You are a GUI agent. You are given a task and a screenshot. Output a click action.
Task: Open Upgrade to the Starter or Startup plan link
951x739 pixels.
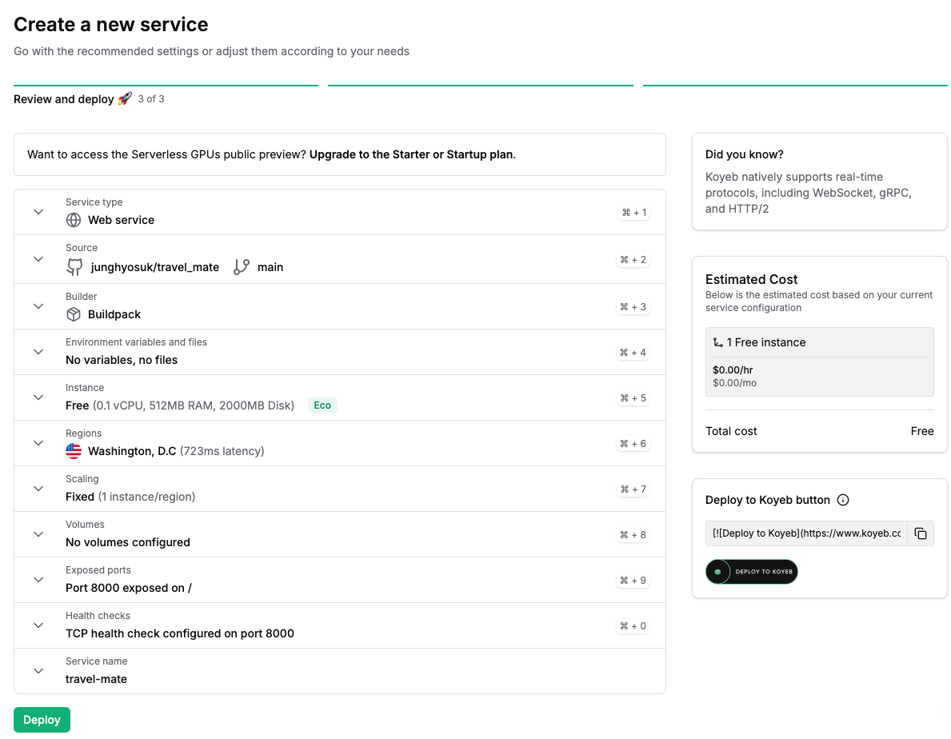pyautogui.click(x=413, y=154)
